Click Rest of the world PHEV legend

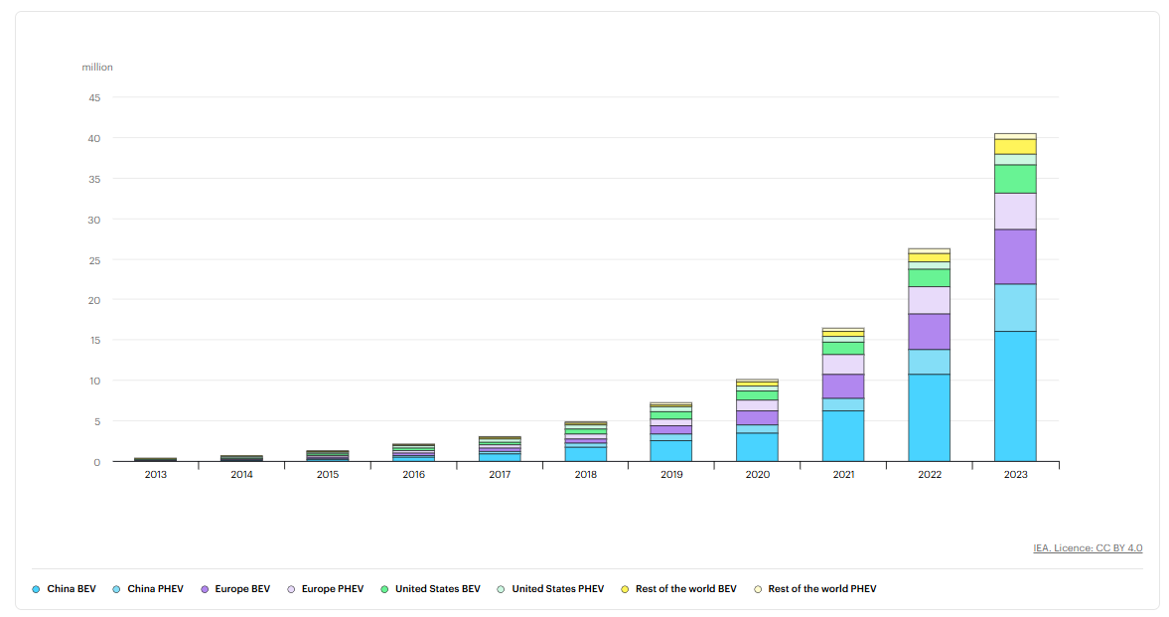(x=815, y=589)
